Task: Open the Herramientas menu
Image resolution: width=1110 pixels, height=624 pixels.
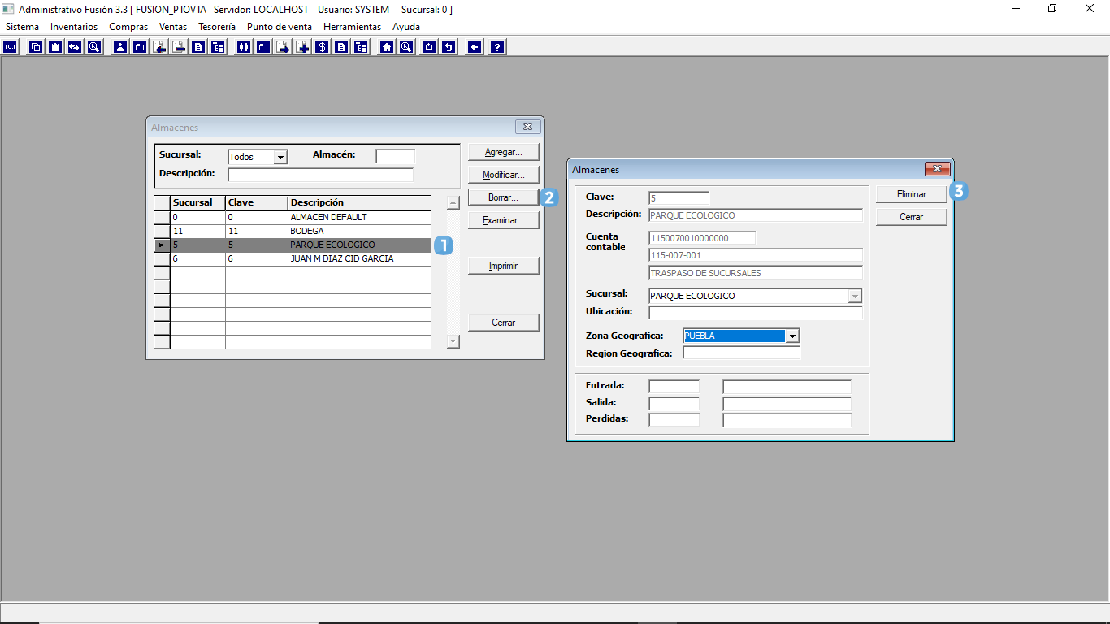Action: point(352,27)
